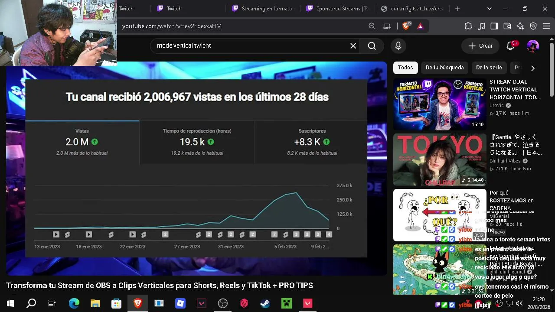Click the 'Vistas 2.0 M' stats card

click(x=82, y=142)
